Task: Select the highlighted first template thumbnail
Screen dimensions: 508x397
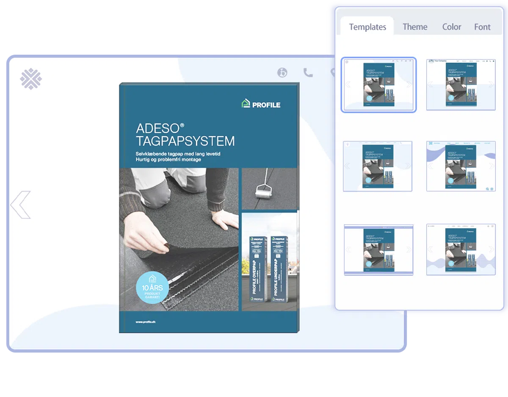Action: (x=379, y=85)
